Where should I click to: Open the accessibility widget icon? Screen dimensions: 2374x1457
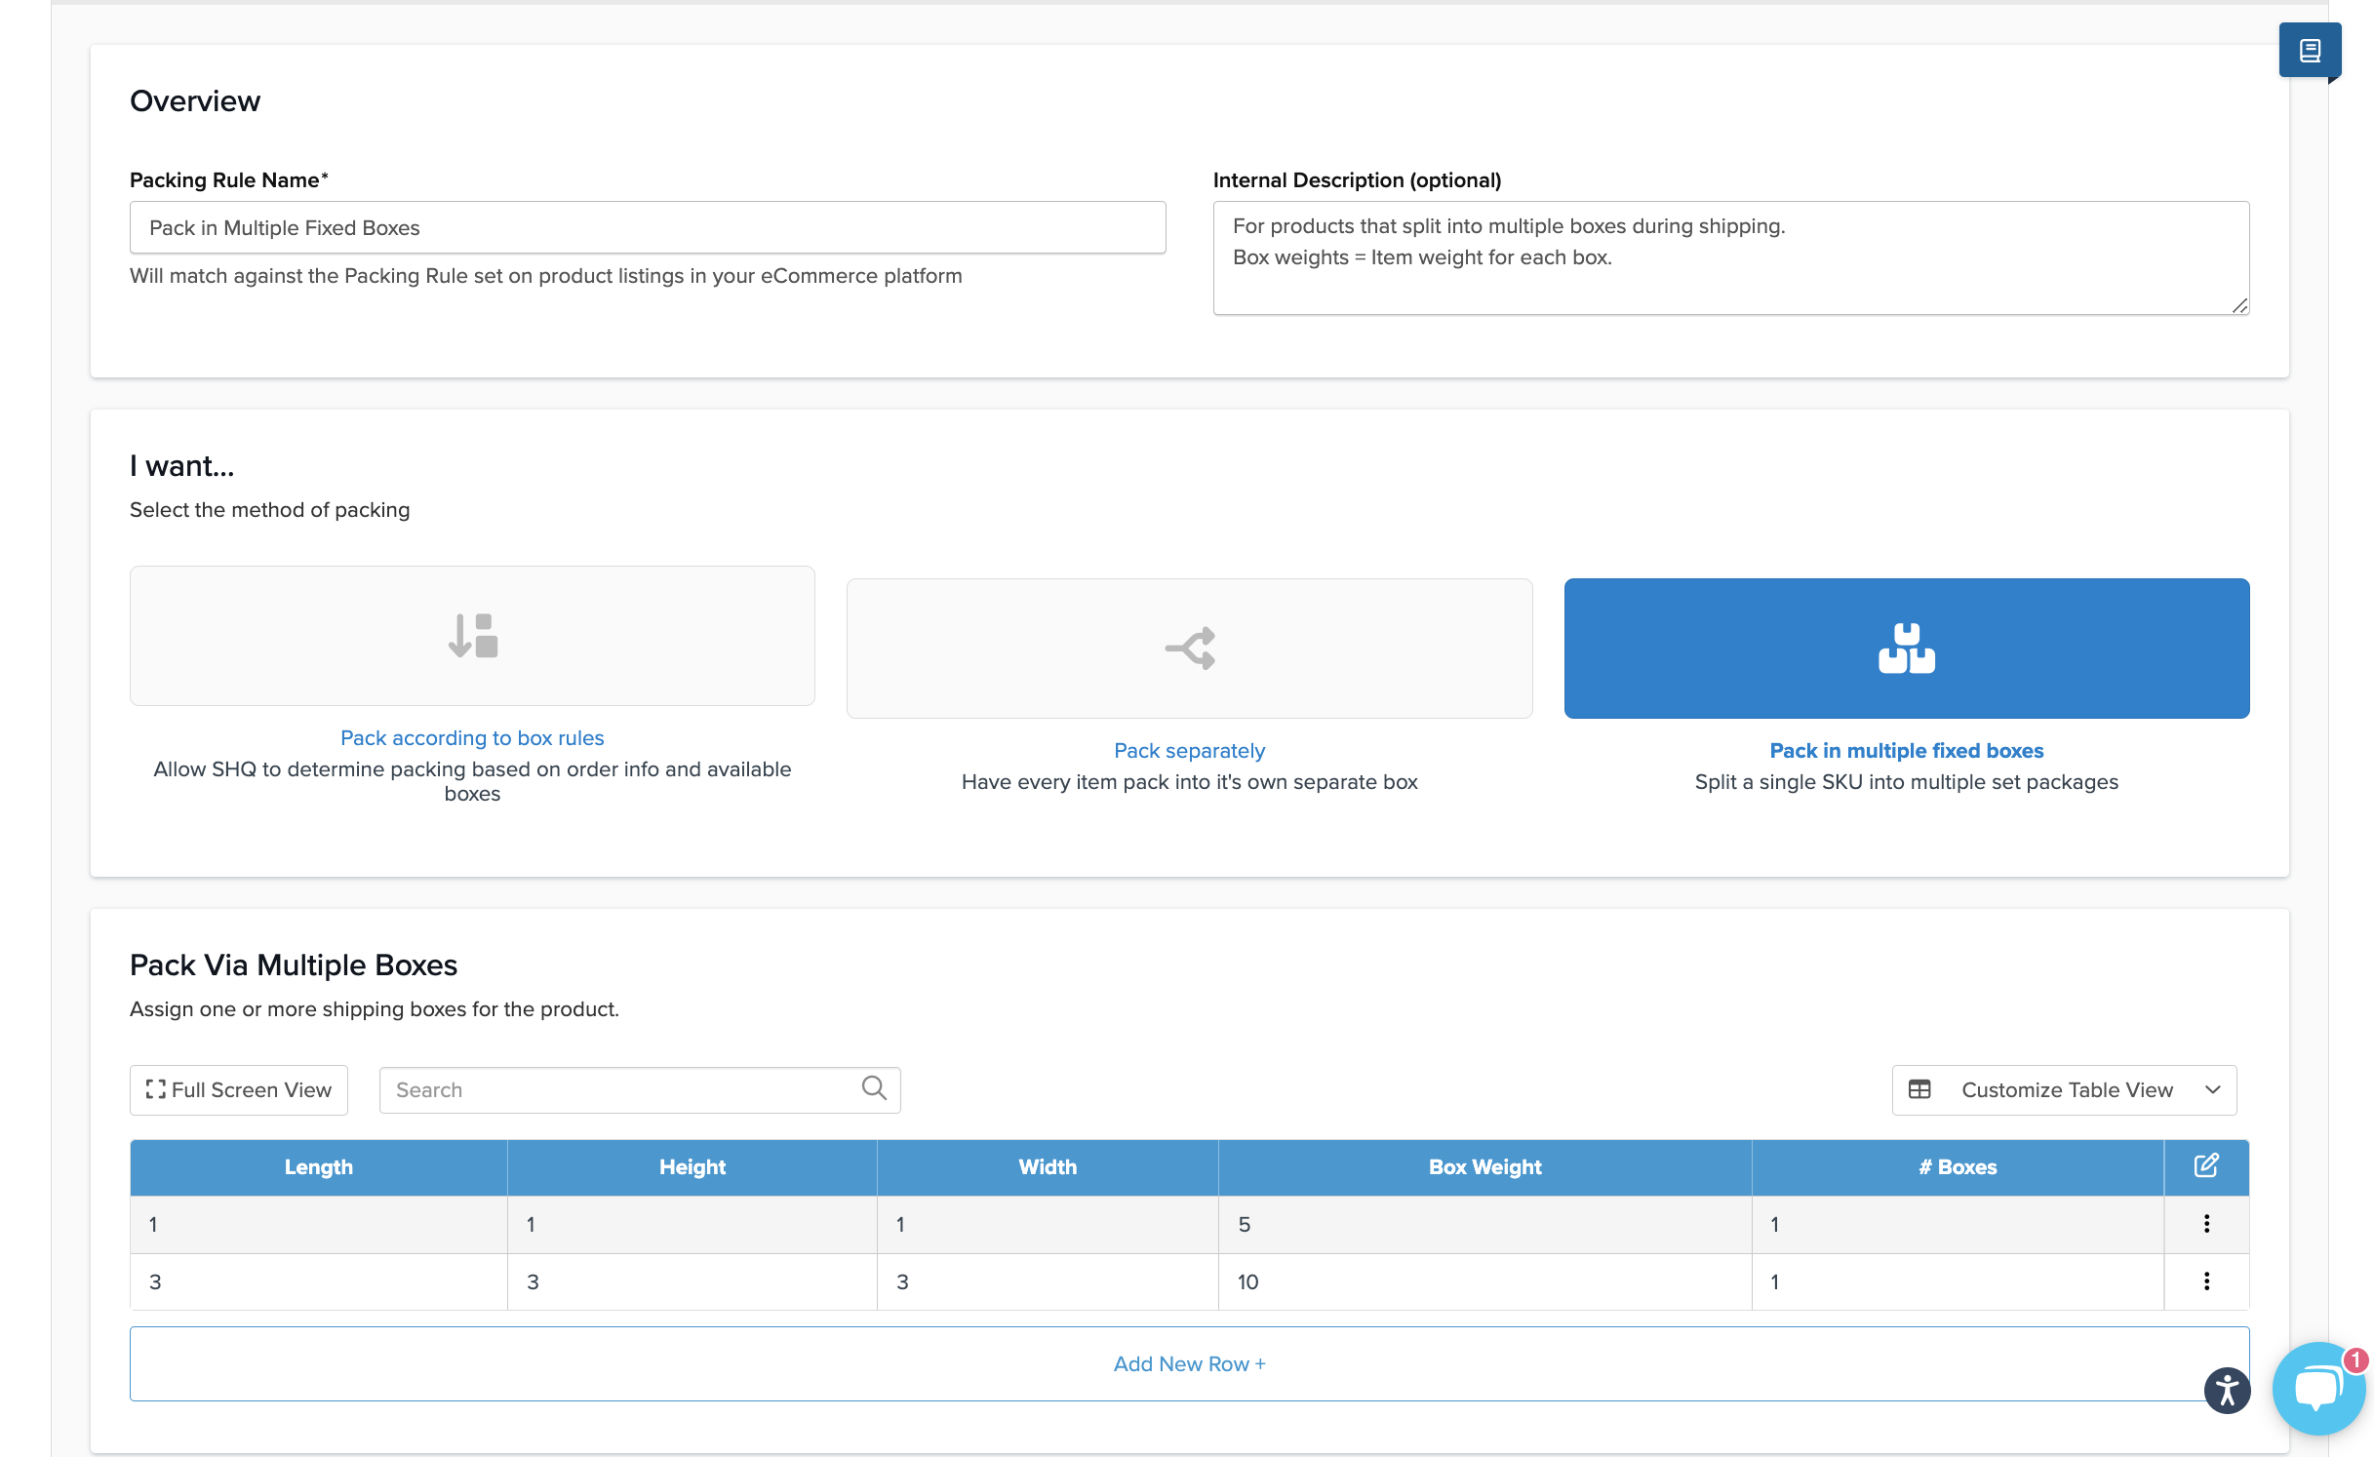(2227, 1390)
